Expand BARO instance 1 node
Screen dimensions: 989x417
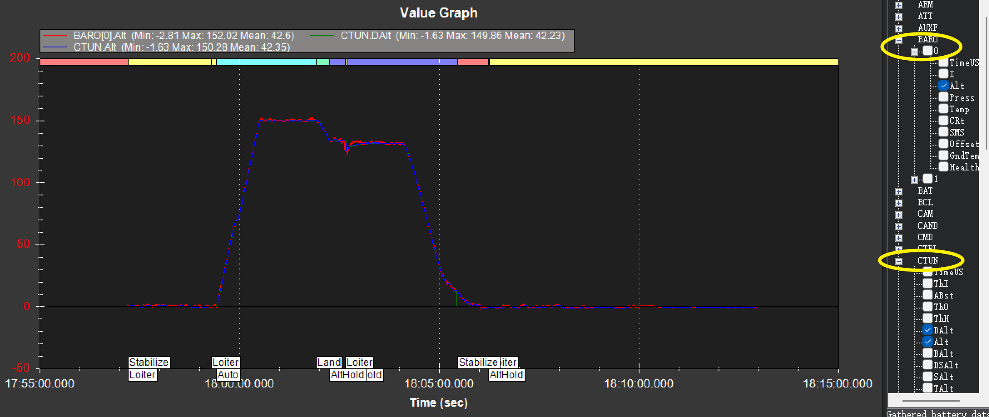pyautogui.click(x=914, y=180)
